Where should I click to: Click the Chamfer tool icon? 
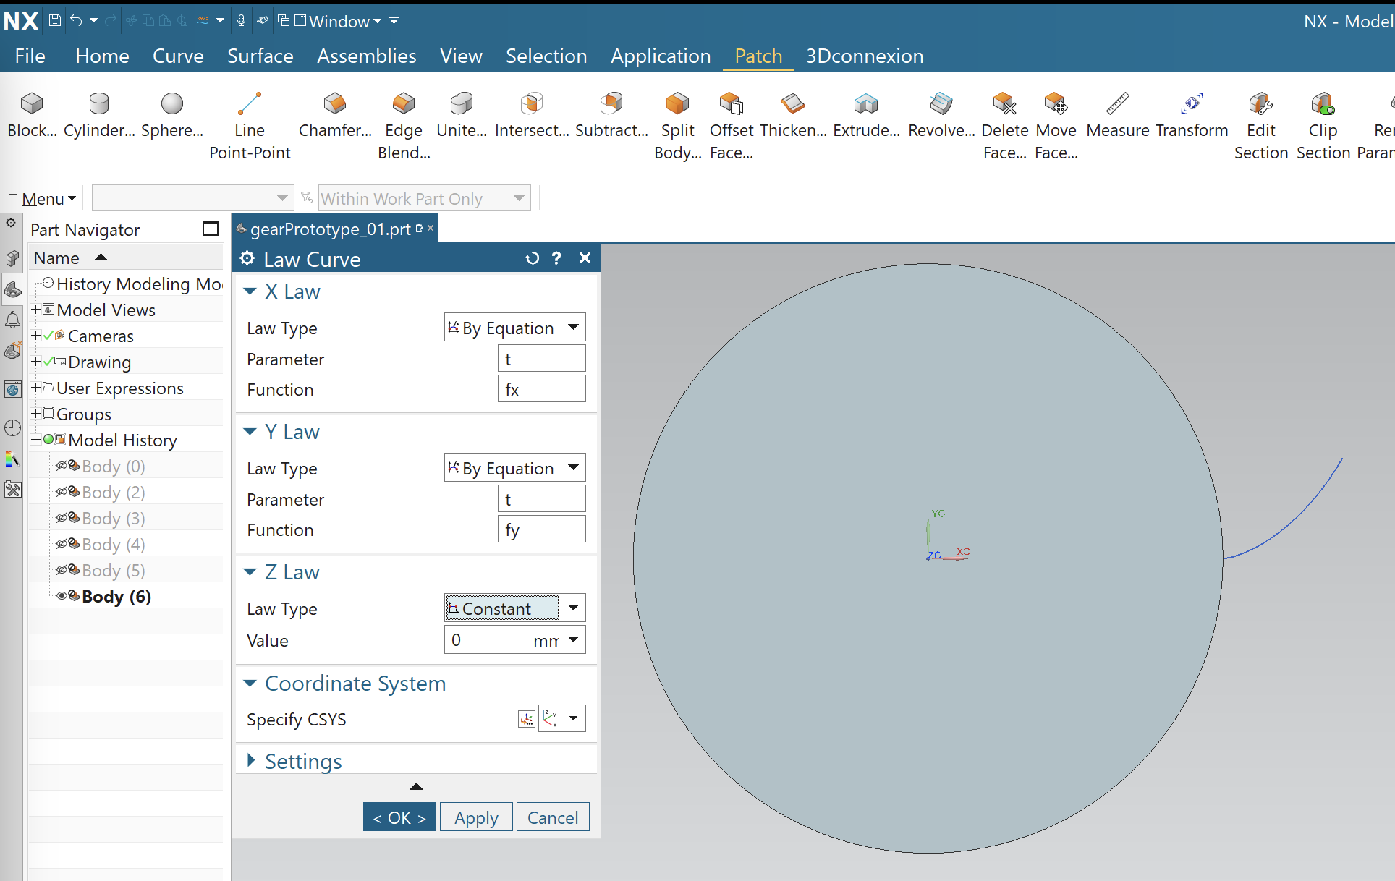[334, 104]
